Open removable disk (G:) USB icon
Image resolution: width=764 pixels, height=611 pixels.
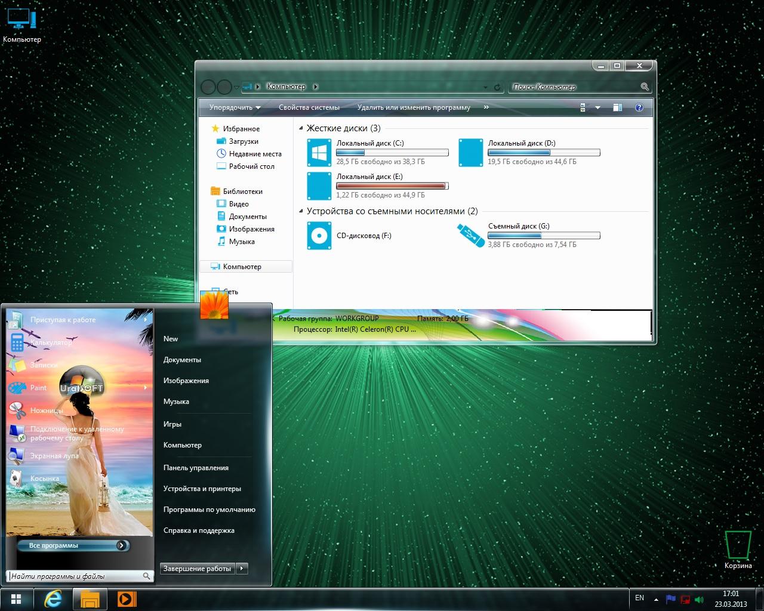pos(470,234)
